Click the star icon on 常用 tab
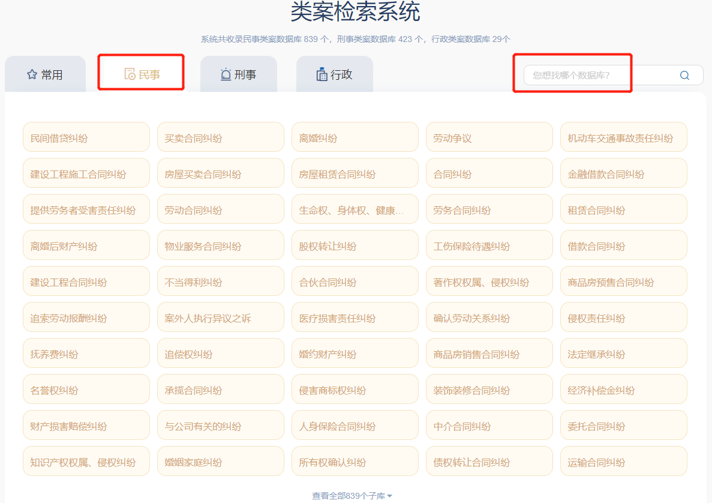712x503 pixels. coord(32,74)
